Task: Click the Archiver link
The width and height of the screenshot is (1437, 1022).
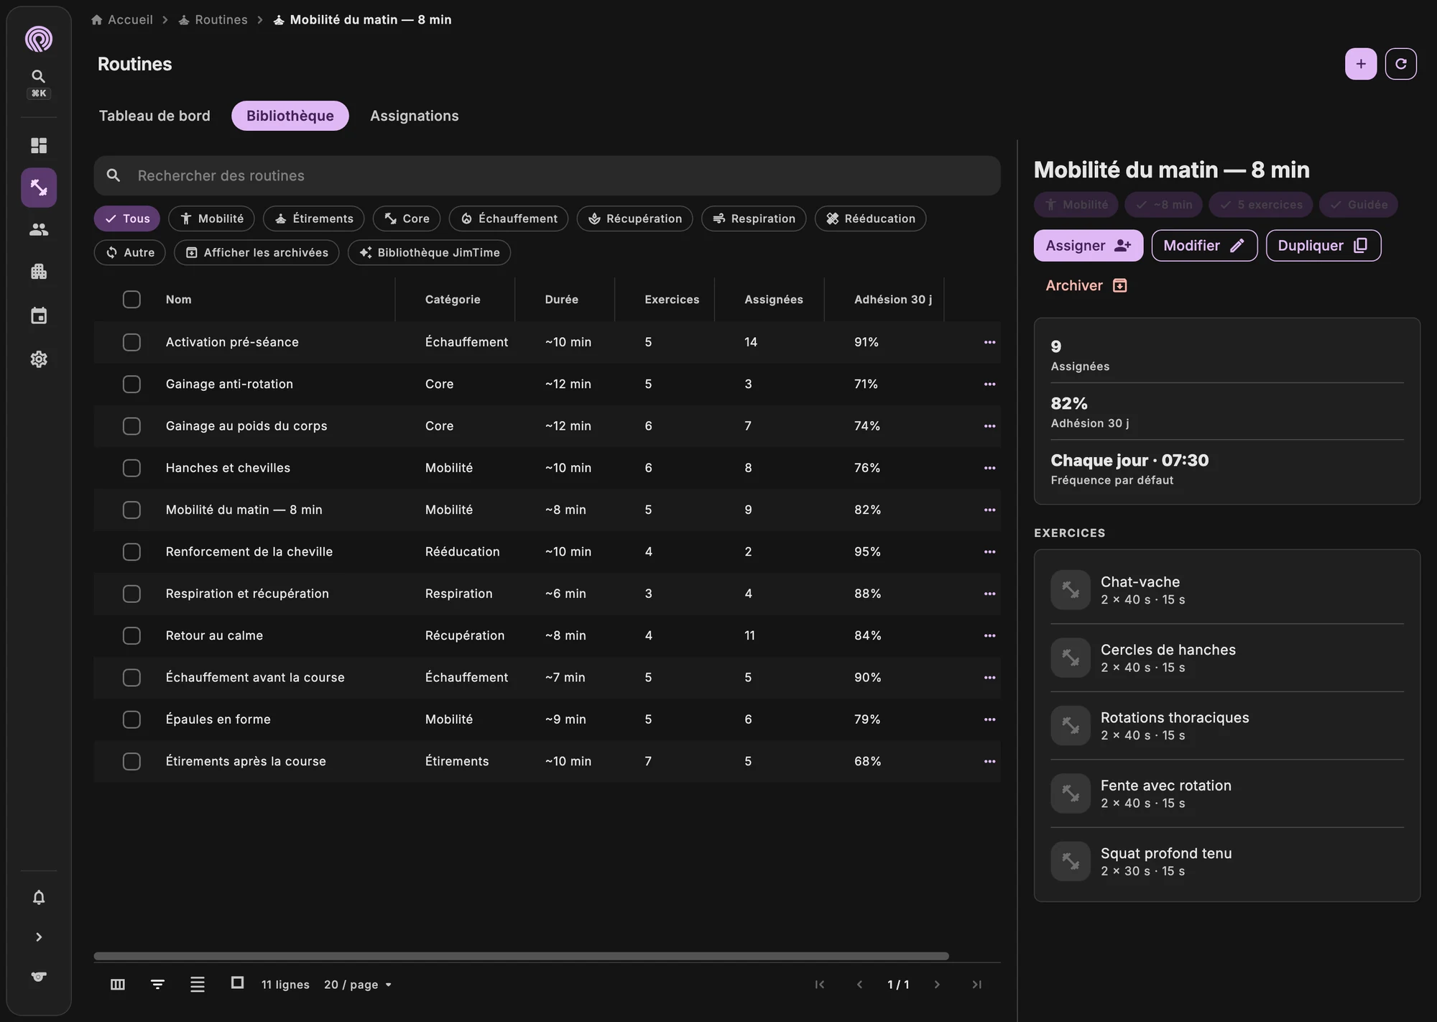Action: 1086,286
